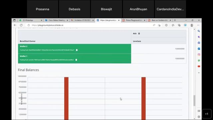Open YouTube in the sidebar

pos(199,66)
